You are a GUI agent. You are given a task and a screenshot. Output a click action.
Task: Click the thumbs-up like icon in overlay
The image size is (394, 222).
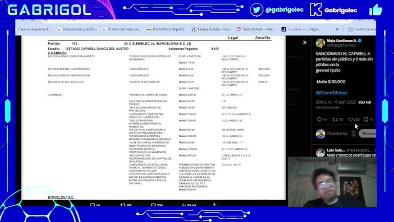tap(376, 10)
